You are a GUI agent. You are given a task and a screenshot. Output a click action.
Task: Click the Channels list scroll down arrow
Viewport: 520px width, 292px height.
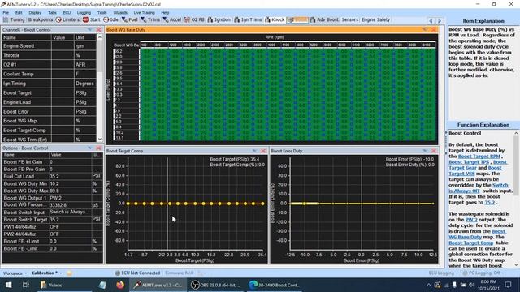(x=99, y=139)
